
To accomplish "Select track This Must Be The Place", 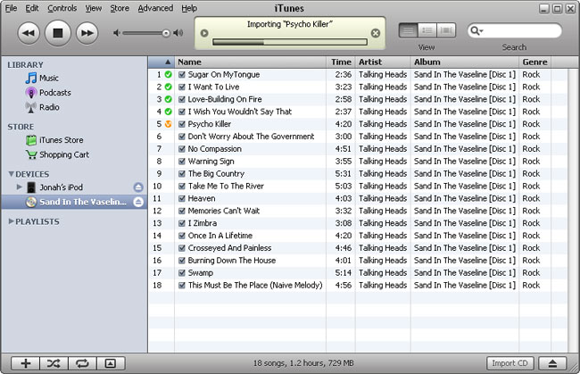I will coord(357,286).
